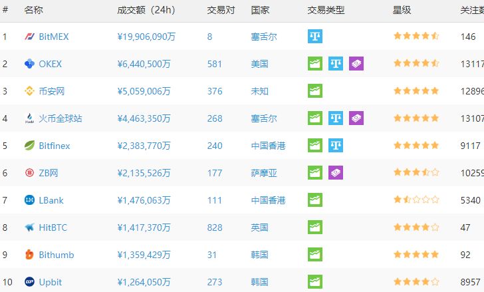
Task: Click the OKEX logo icon
Action: click(29, 64)
